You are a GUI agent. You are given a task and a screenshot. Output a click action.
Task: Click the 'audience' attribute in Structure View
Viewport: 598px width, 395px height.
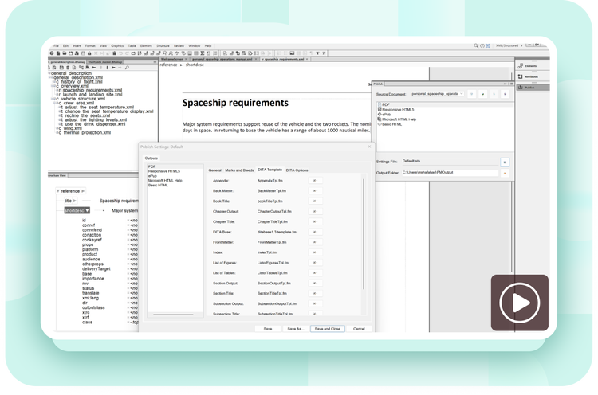tap(91, 259)
